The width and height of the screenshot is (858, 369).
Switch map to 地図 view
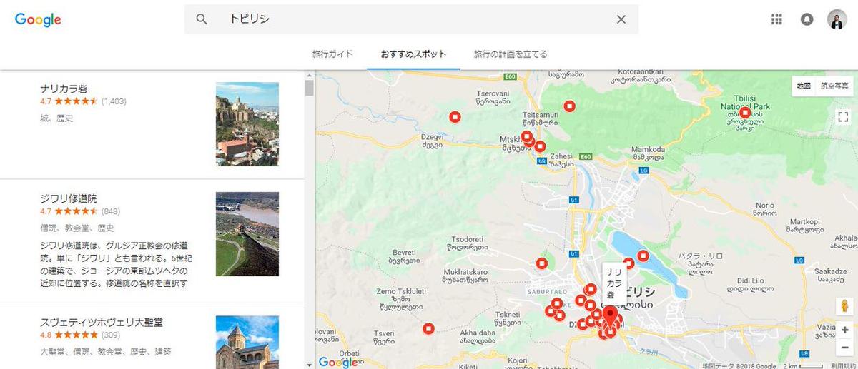point(804,86)
